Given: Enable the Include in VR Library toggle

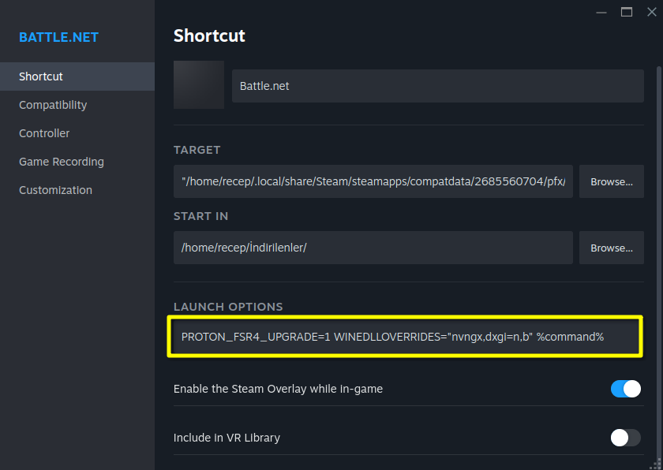Looking at the screenshot, I should pos(625,438).
